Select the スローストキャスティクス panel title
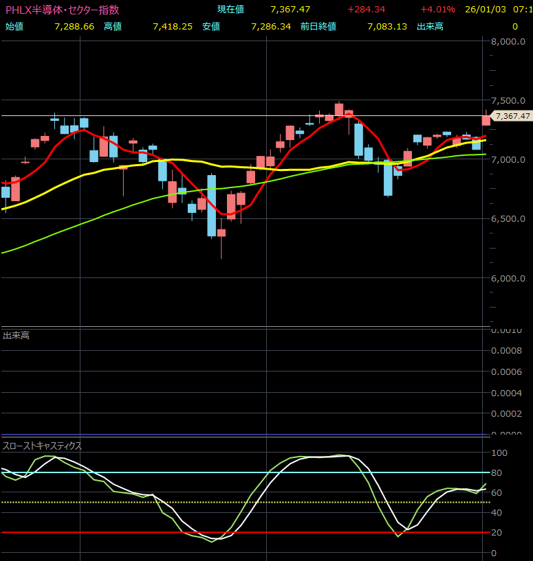Viewport: 533px width, 561px height. click(x=43, y=446)
